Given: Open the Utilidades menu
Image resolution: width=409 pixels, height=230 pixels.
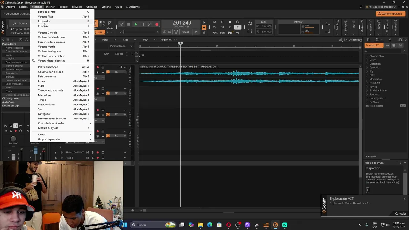Looking at the screenshot, I should pyautogui.click(x=92, y=7).
